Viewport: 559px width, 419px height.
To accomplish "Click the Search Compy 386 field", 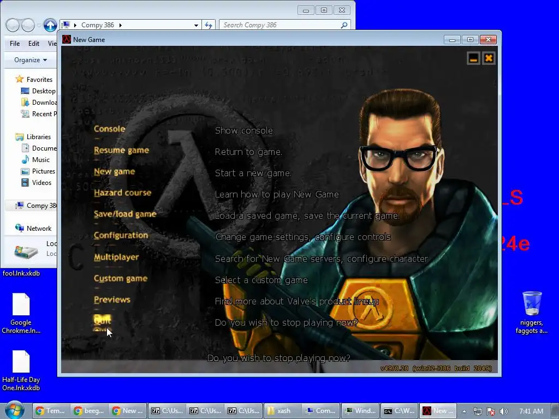I will pyautogui.click(x=281, y=25).
